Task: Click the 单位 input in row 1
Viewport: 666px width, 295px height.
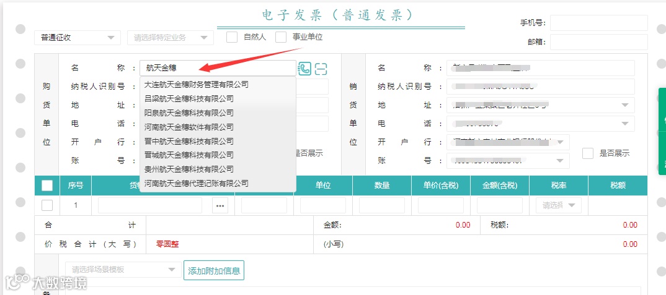Action: tap(323, 205)
